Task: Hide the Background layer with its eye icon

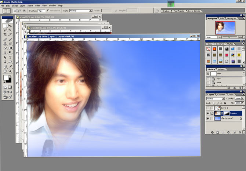Action: click(x=208, y=119)
